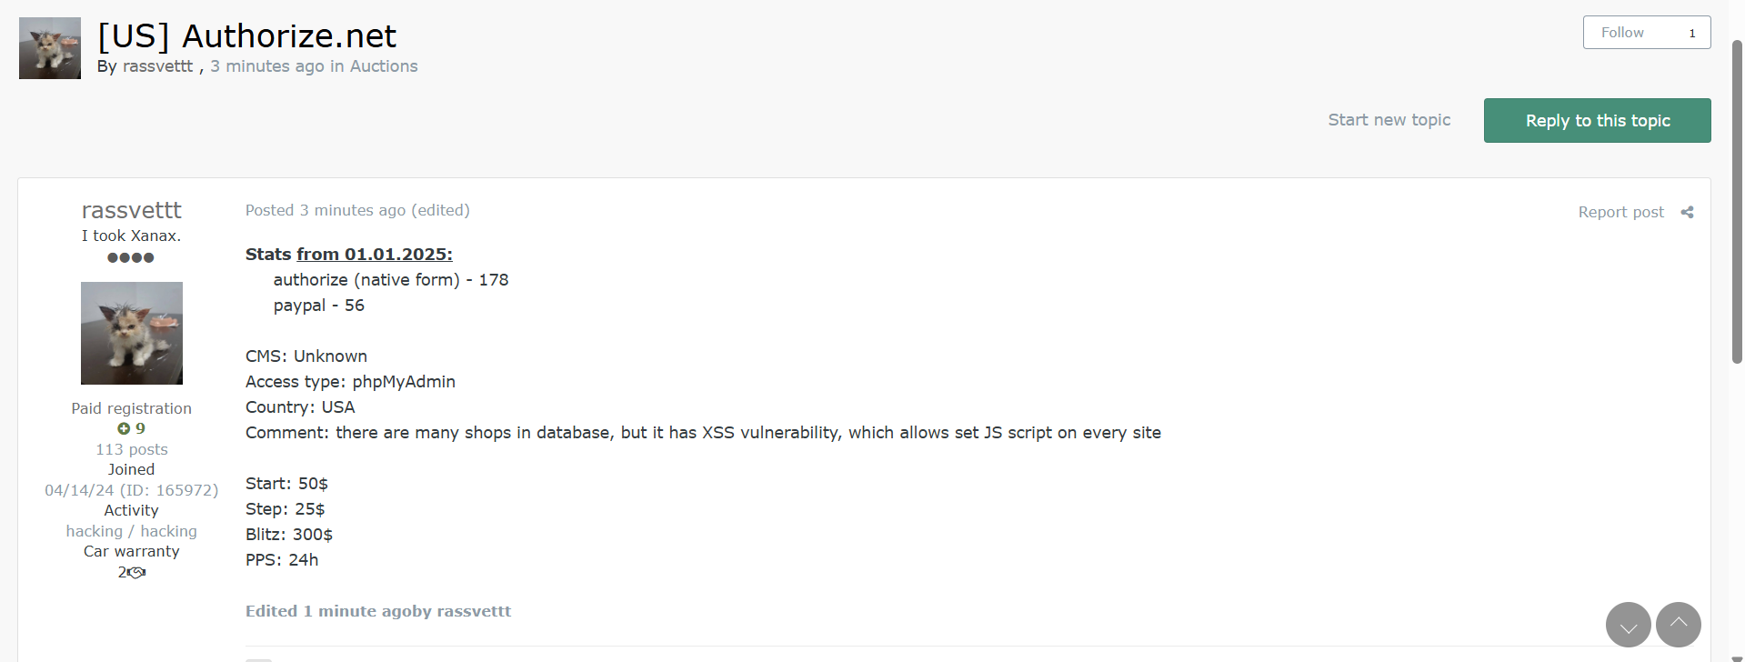Open the large kitten profile avatar
The height and width of the screenshot is (662, 1745).
[132, 333]
